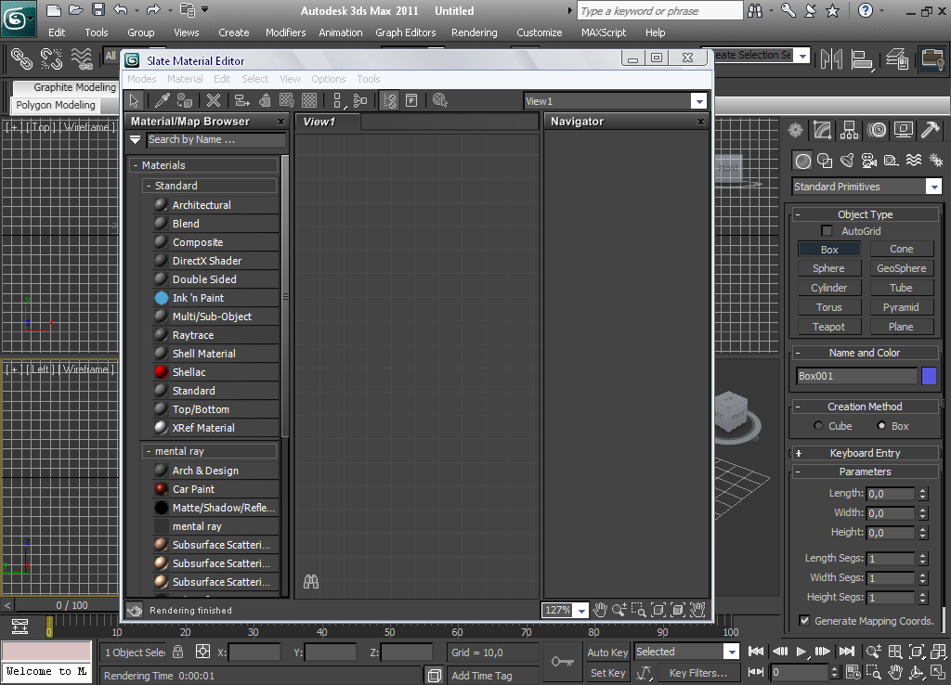The width and height of the screenshot is (951, 685).
Task: Open the View1 dropdown in Slate toolbar
Action: pyautogui.click(x=699, y=101)
